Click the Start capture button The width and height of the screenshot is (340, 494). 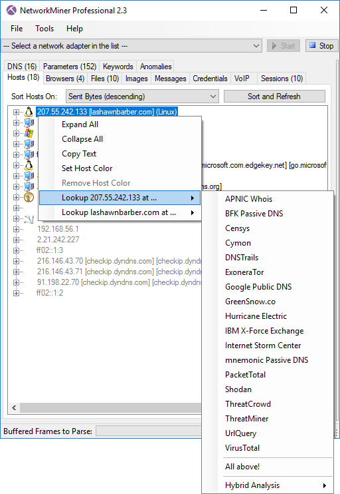coord(284,46)
